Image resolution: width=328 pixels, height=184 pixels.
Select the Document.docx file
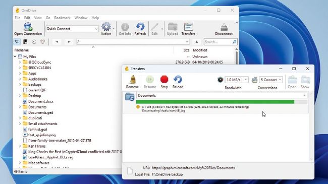tap(41, 101)
